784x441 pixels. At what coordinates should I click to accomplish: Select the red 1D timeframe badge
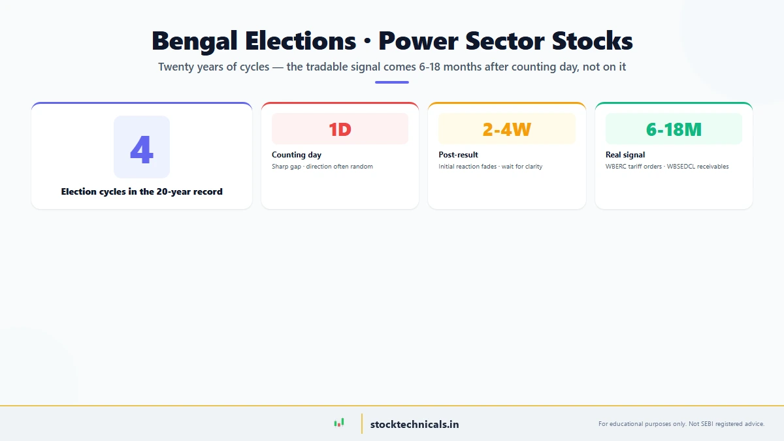340,129
